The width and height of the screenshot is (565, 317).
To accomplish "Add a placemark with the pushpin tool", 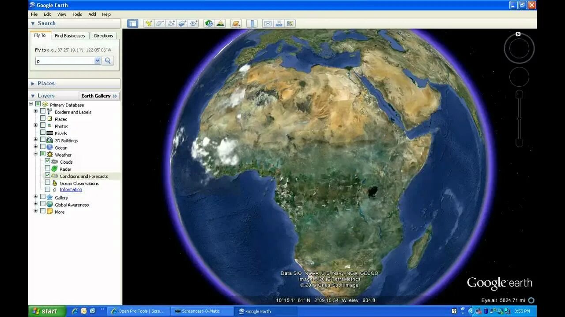I will click(x=149, y=23).
